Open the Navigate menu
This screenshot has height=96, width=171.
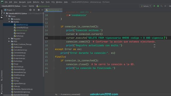22,2
